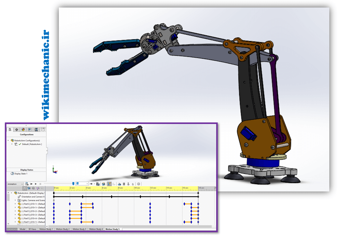Expand the Part13_t310<1> tree node
The image size is (338, 237).
15,208
